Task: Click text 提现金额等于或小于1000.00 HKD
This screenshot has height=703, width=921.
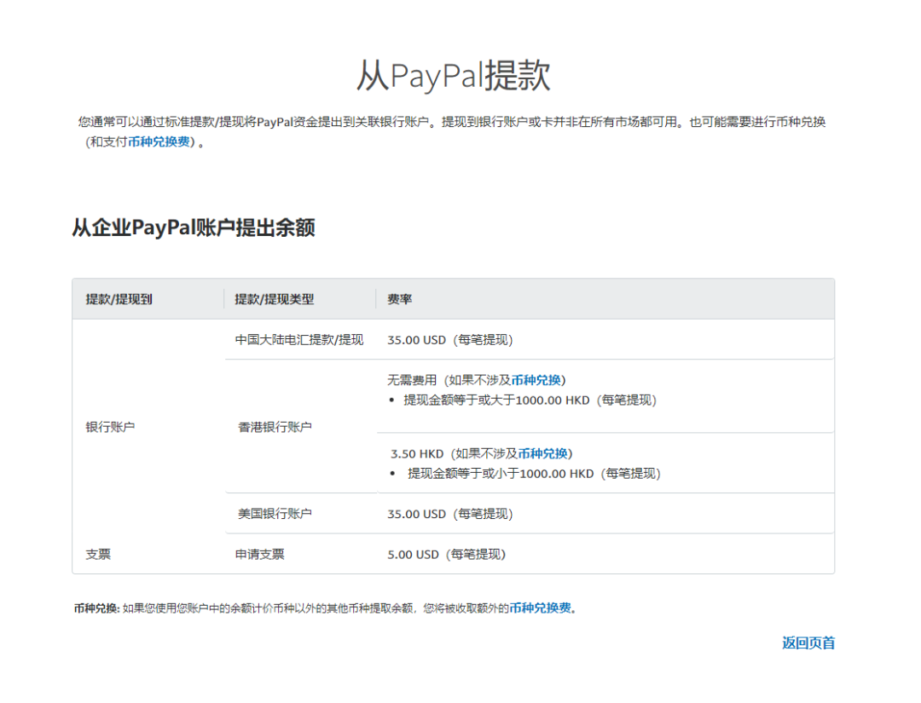Action: pyautogui.click(x=501, y=474)
